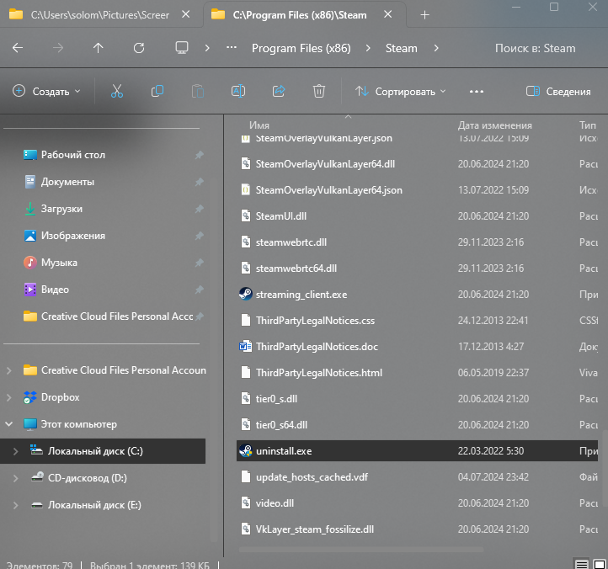The width and height of the screenshot is (608, 569).
Task: Switch to large thumbnails view icon
Action: (600, 564)
